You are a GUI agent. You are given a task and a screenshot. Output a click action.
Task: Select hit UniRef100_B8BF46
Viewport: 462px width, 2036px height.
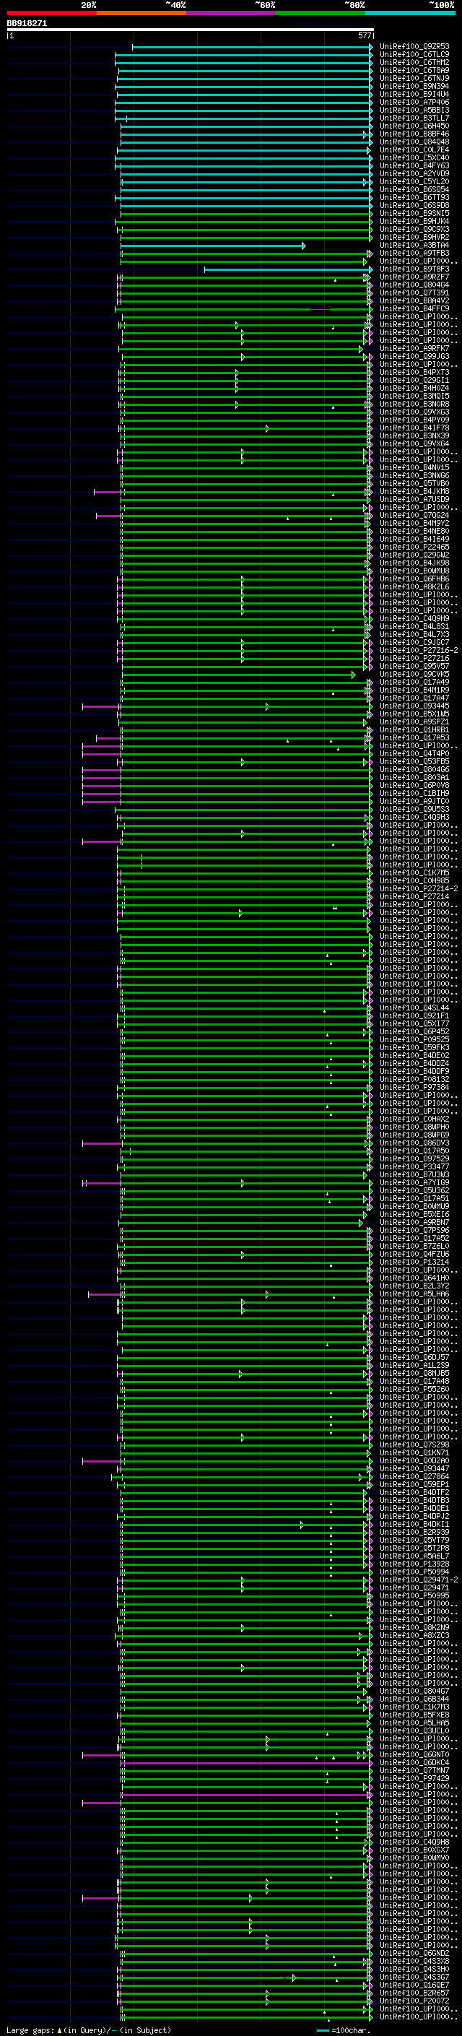point(414,134)
